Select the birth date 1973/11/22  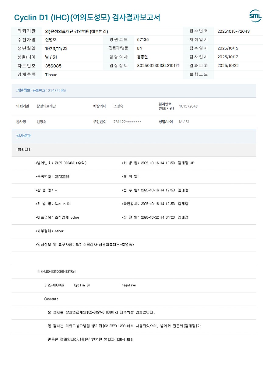(56, 48)
